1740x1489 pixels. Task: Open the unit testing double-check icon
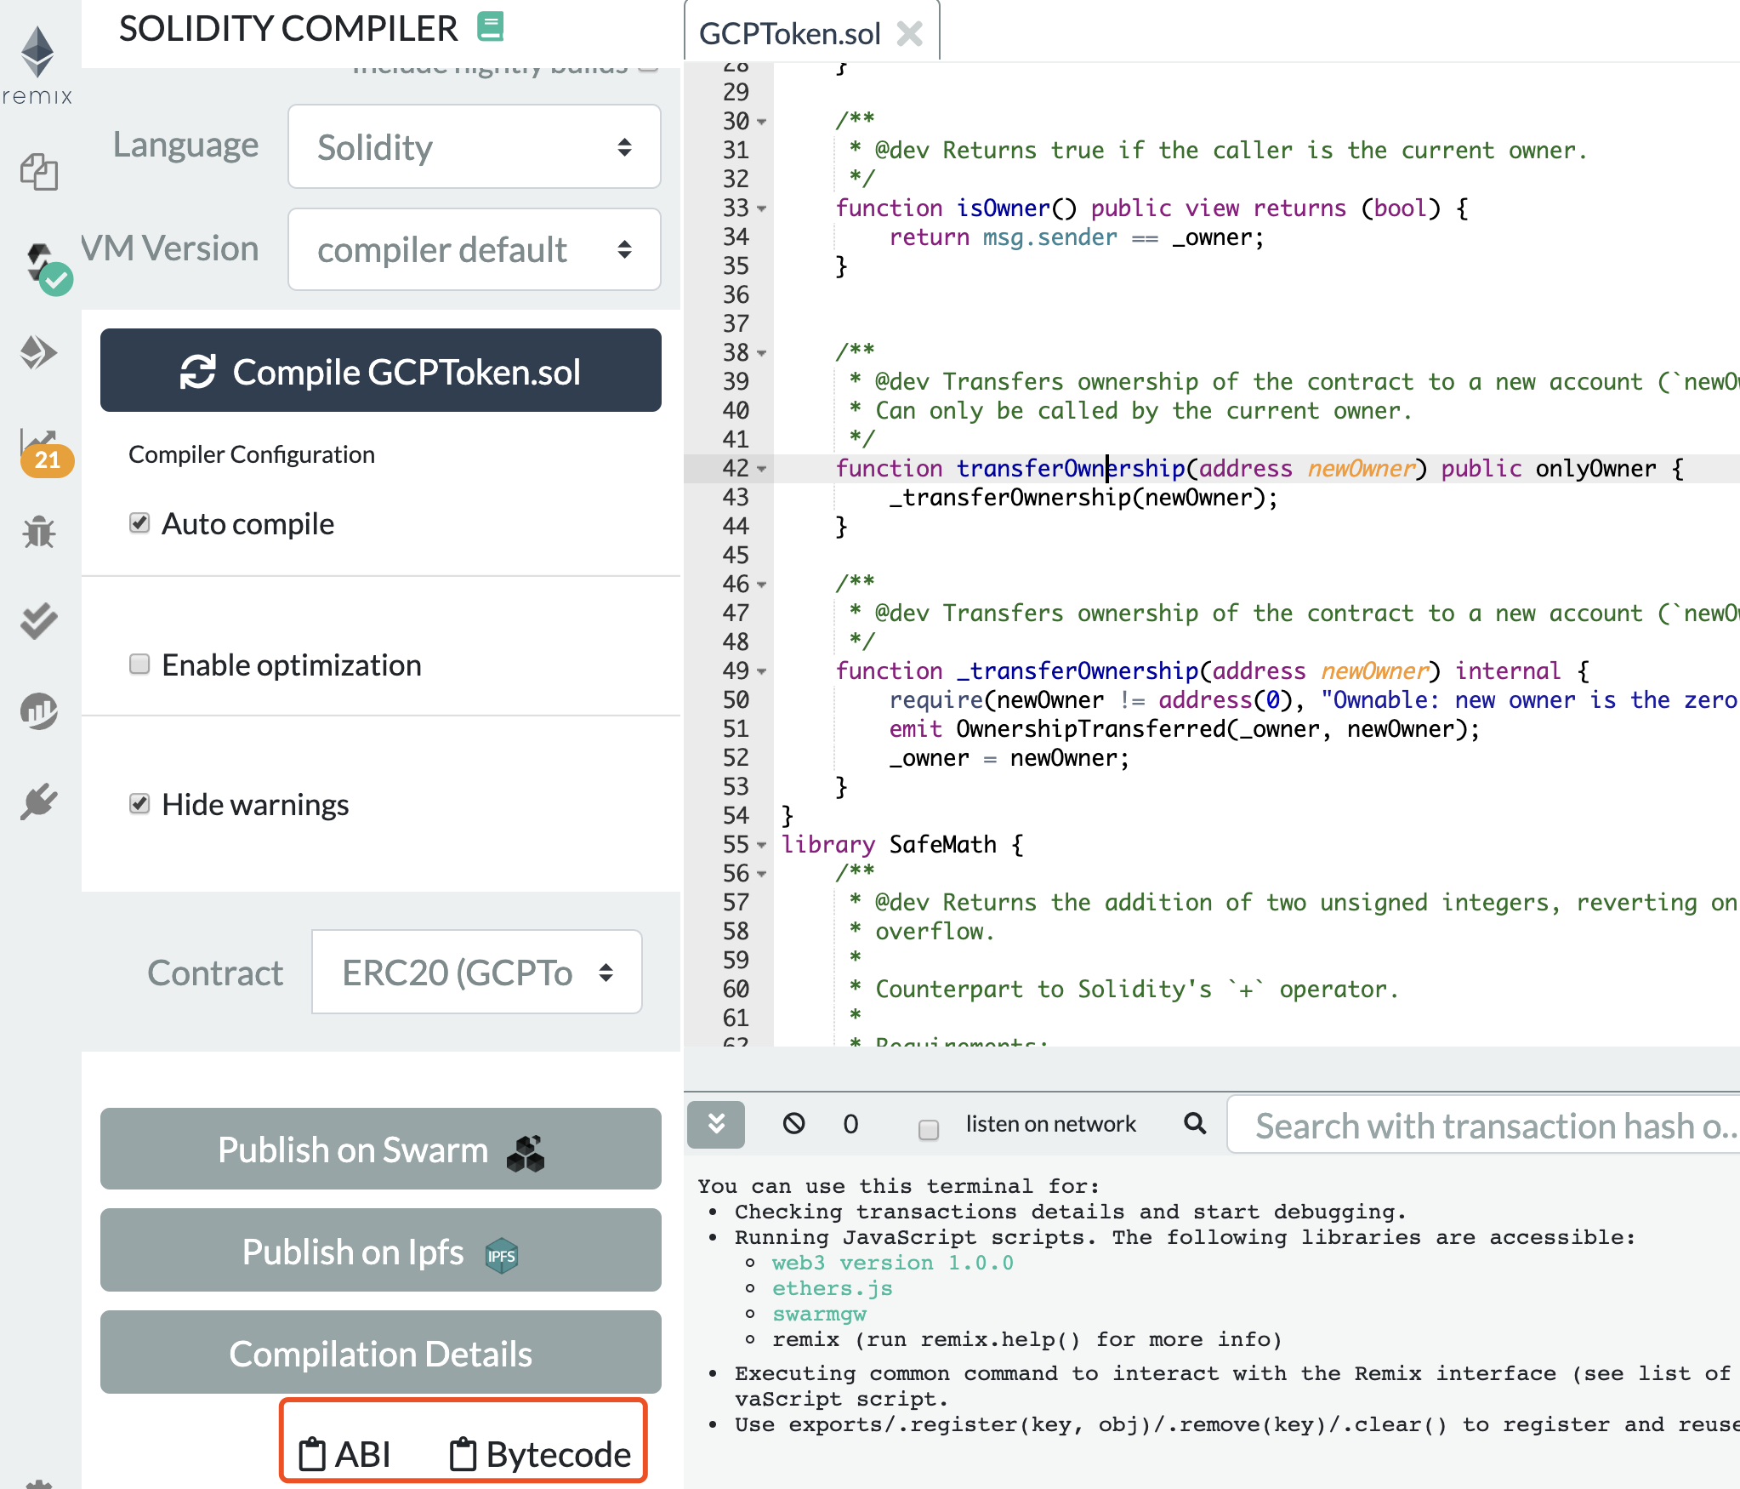(38, 621)
